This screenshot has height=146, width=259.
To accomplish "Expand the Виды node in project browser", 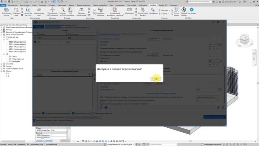I will click(x=1, y=27).
